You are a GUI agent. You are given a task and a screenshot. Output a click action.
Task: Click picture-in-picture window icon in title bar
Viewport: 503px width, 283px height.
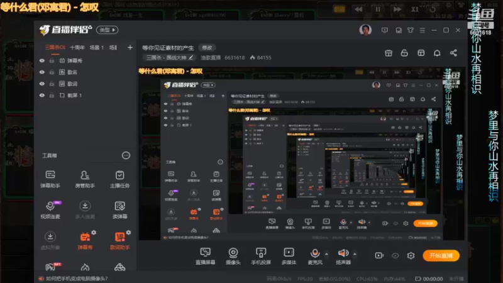point(399,30)
